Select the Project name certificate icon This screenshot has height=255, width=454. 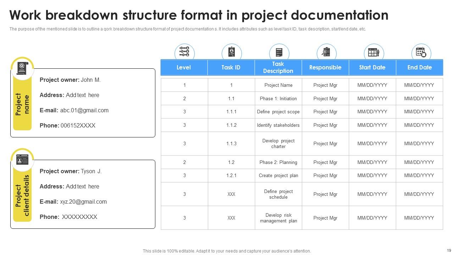click(22, 68)
